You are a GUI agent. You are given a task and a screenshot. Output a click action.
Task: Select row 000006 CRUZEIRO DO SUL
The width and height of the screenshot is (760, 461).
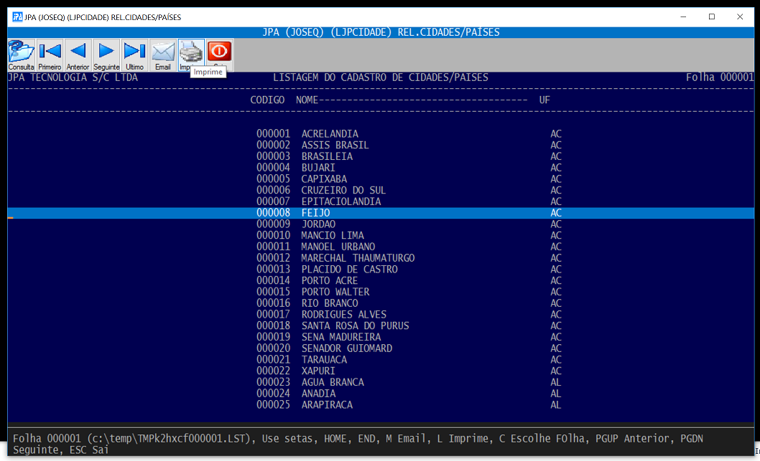point(381,190)
